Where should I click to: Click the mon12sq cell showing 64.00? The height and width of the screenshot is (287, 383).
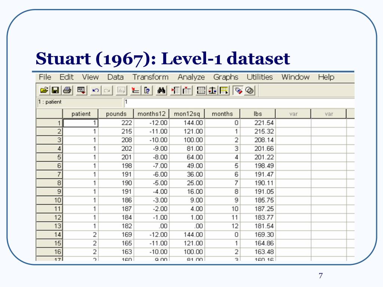tap(187, 157)
